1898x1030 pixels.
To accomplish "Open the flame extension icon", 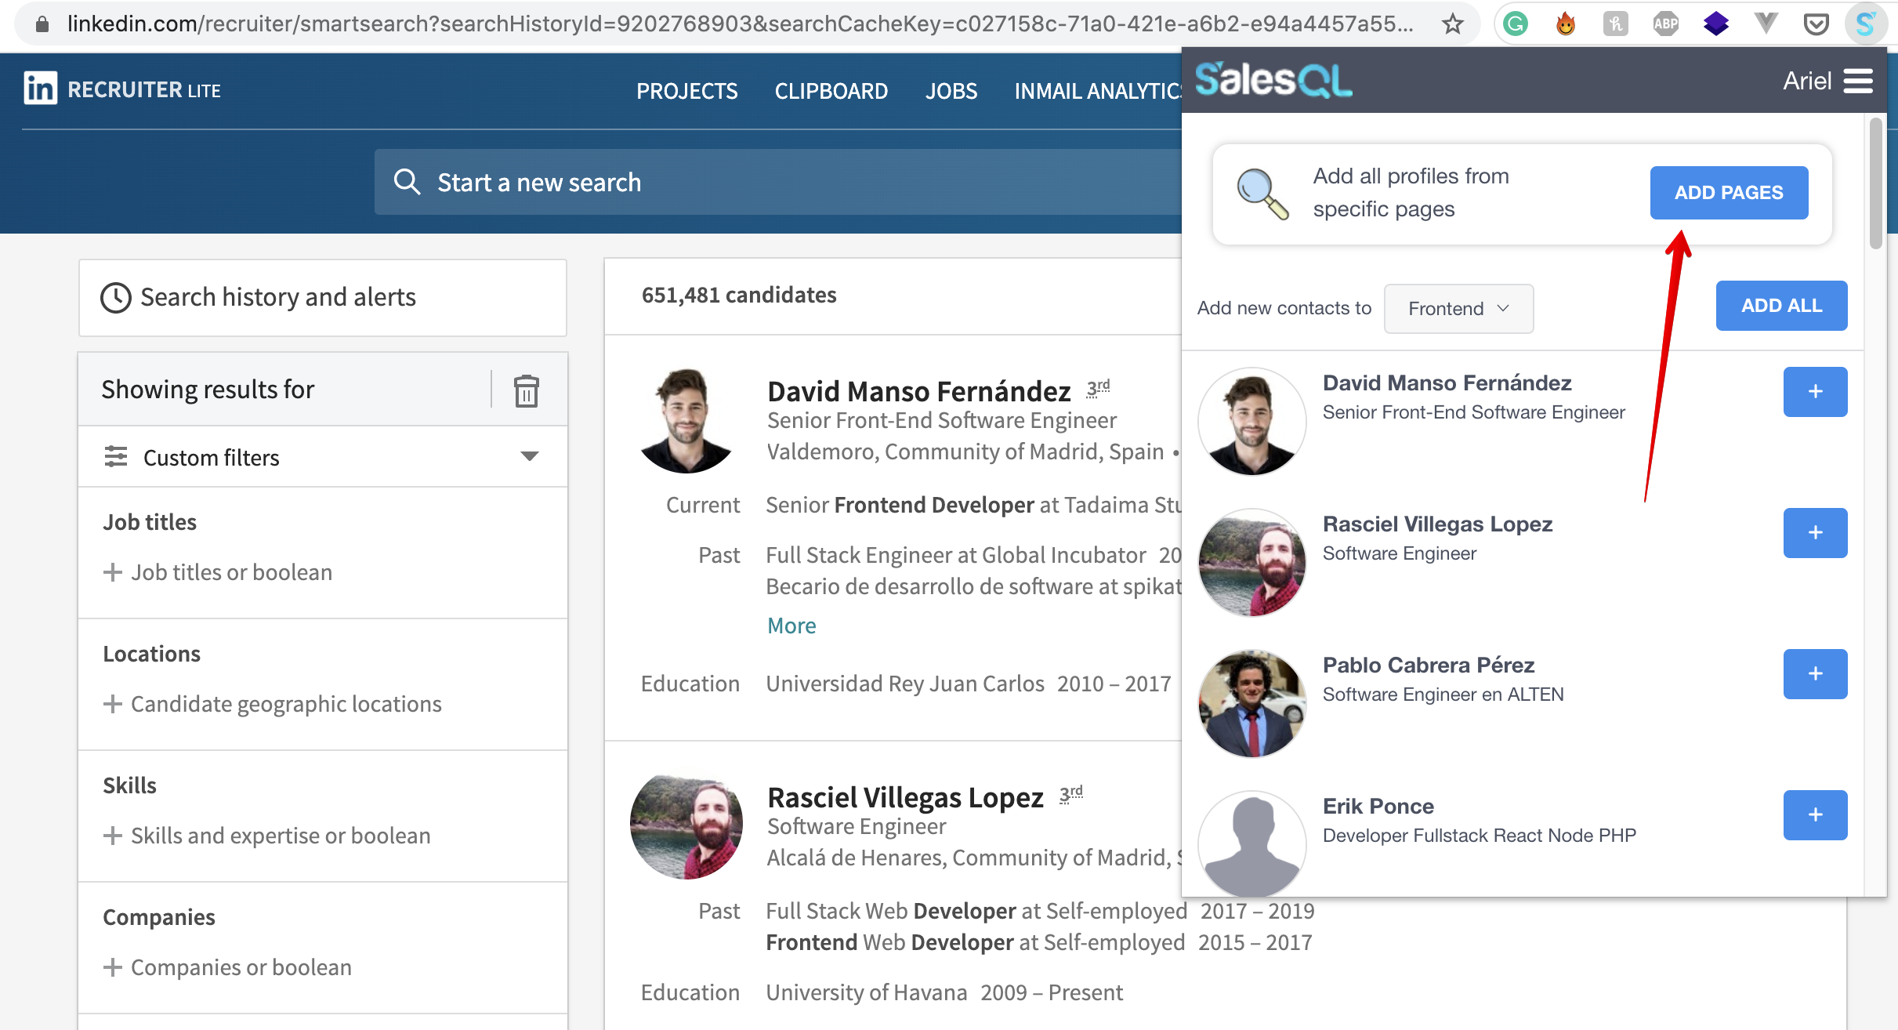I will 1566,24.
